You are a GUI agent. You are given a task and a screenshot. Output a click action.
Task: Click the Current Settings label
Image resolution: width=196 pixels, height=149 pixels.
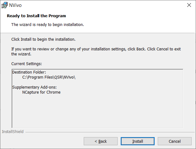click(x=27, y=64)
